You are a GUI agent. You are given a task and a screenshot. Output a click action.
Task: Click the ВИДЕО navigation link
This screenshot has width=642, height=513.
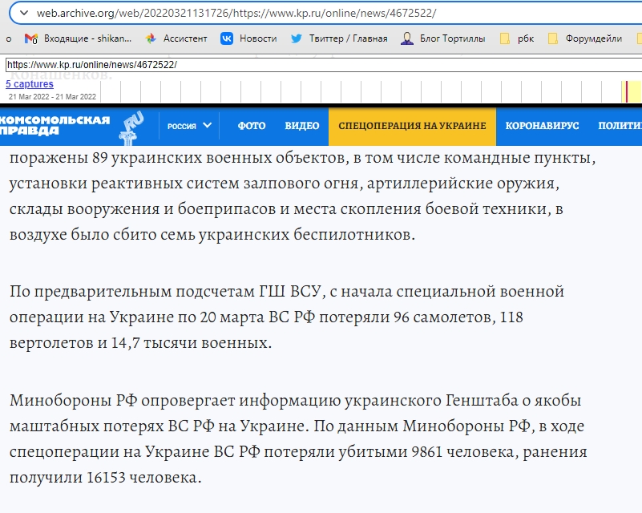point(301,126)
